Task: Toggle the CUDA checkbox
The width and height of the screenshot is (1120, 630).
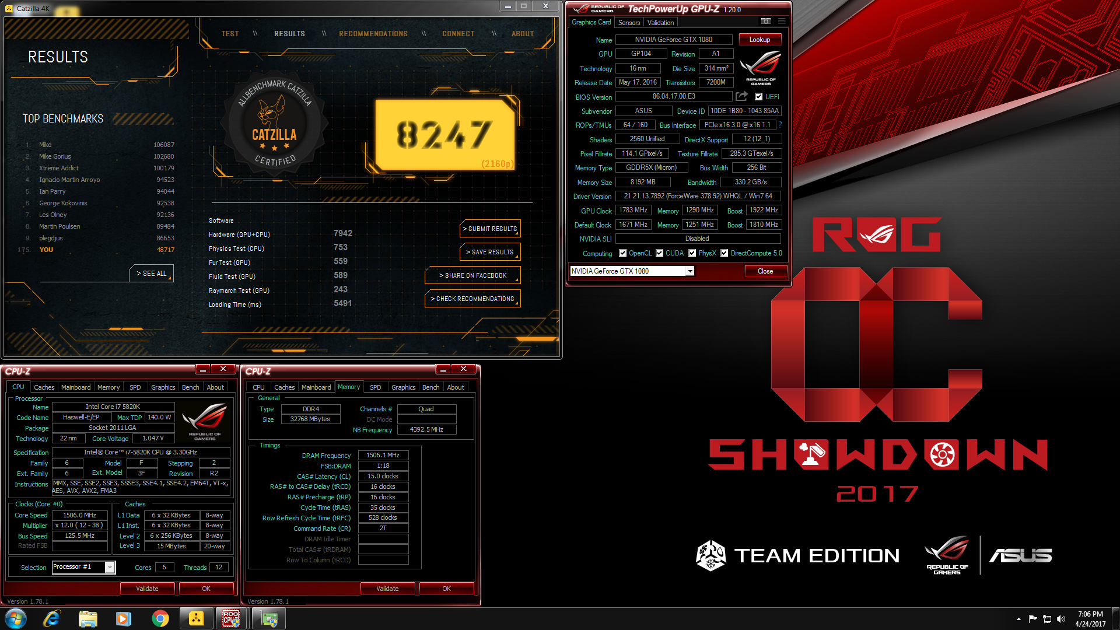Action: point(659,253)
